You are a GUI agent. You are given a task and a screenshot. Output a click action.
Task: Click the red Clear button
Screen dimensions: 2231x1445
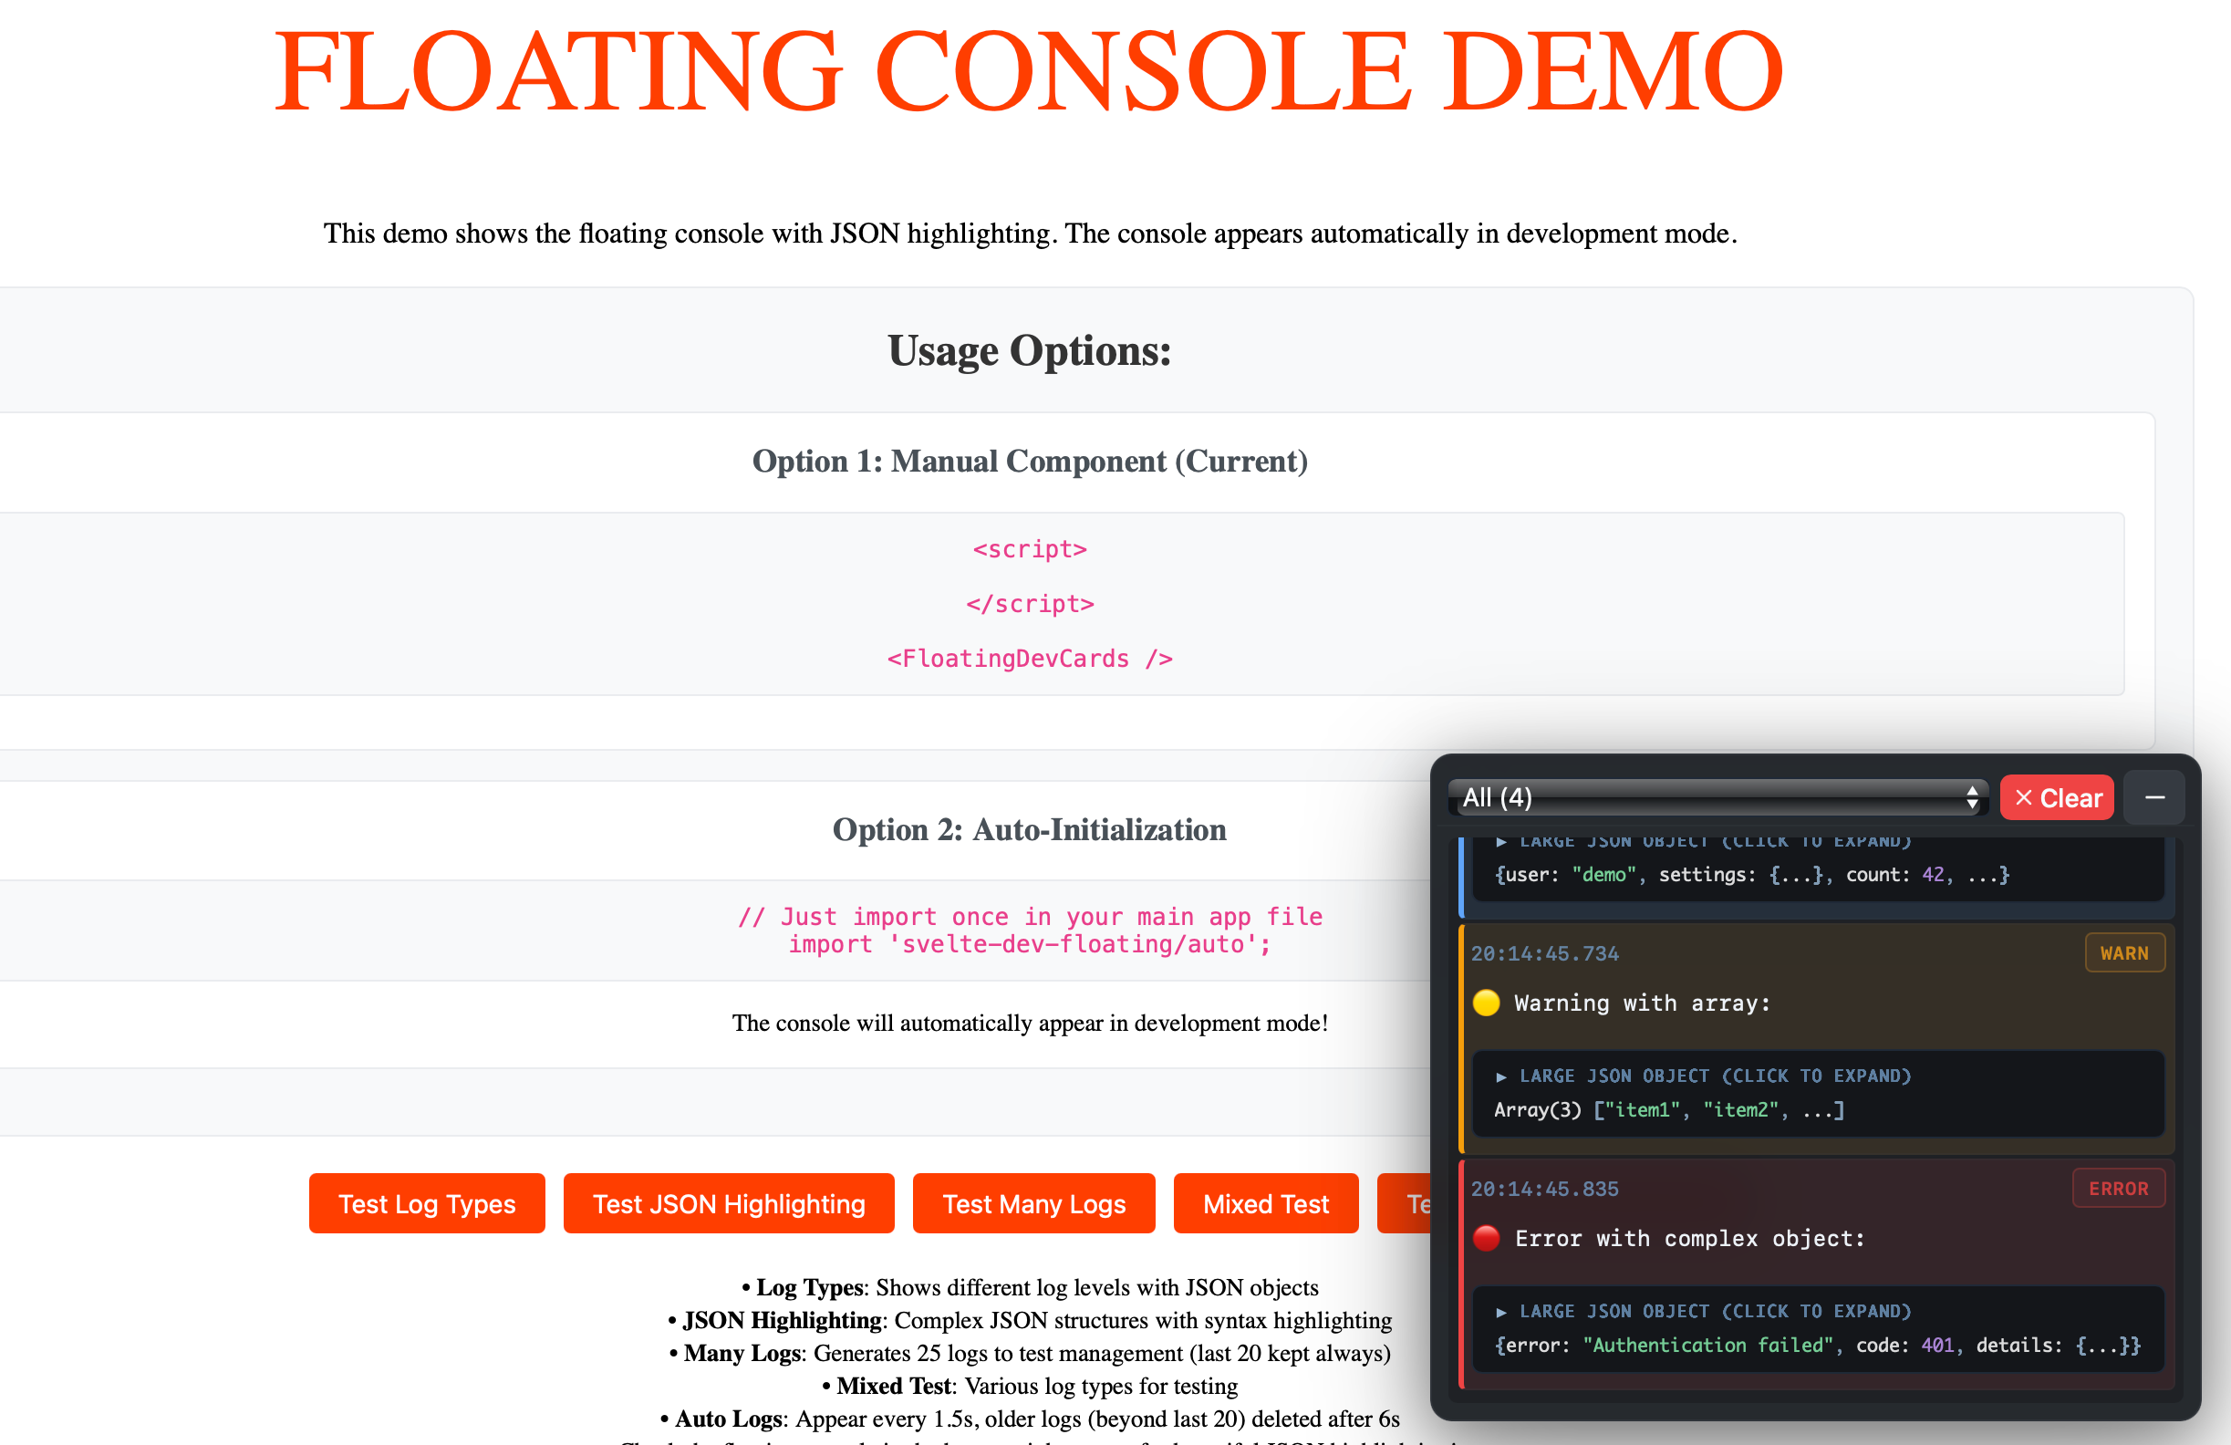[x=2056, y=798]
